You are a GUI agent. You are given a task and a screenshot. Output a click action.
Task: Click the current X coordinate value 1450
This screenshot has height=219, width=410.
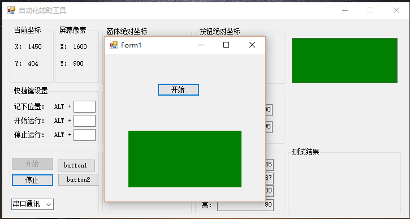35,46
